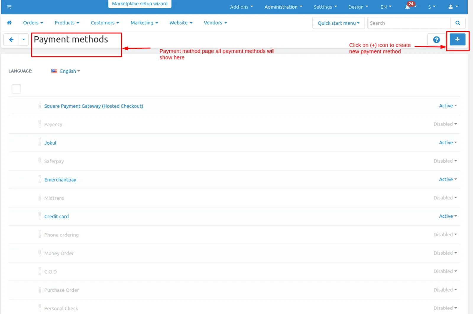This screenshot has width=473, height=314.
Task: Click the US flag language icon
Action: tap(54, 71)
